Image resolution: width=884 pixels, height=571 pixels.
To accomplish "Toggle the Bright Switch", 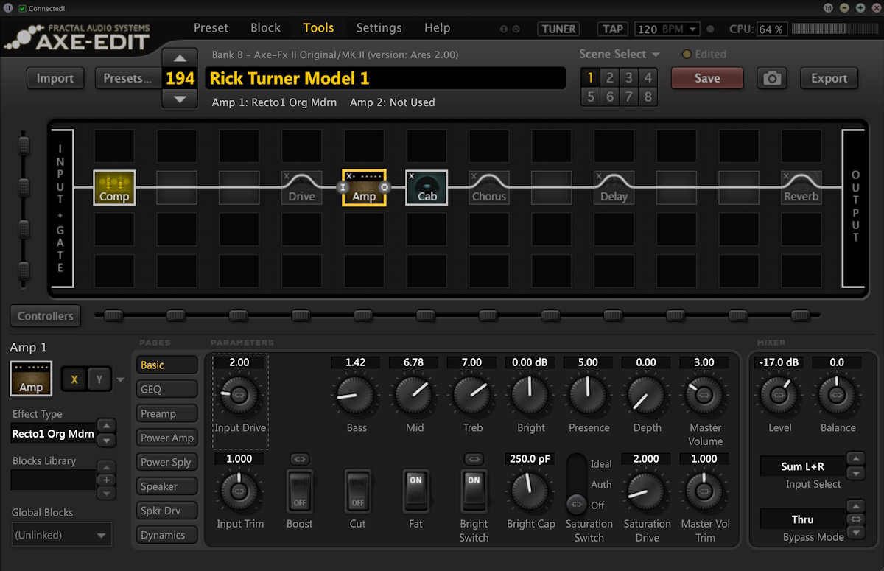I will click(474, 491).
